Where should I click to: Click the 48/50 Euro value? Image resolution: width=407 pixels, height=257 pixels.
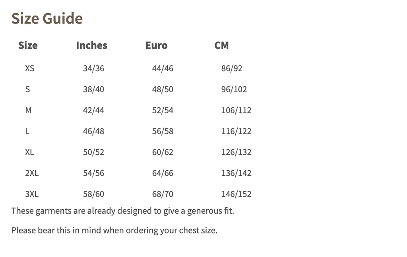click(163, 89)
